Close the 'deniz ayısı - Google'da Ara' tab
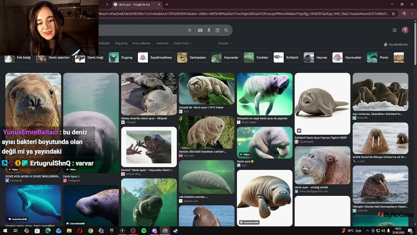This screenshot has width=417, height=235. (159, 5)
